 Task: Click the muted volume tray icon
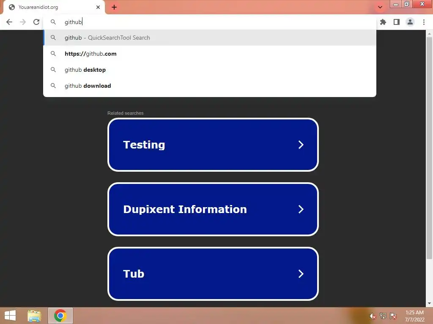coord(373,316)
